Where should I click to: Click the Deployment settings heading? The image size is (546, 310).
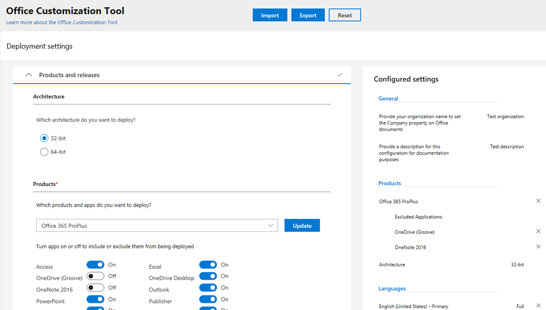point(39,46)
